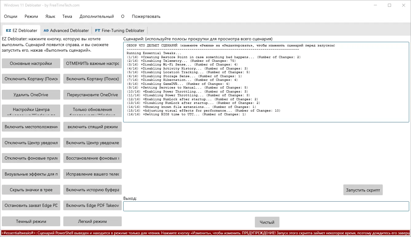Enable light mode via «Легкий режим»
The width and height of the screenshot is (411, 237).
tap(92, 221)
